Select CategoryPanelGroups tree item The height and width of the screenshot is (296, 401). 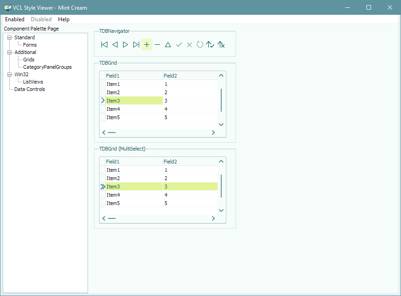coord(47,67)
